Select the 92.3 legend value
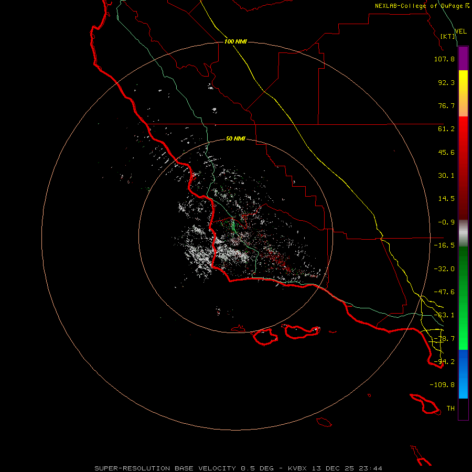472x472 pixels. [x=446, y=82]
